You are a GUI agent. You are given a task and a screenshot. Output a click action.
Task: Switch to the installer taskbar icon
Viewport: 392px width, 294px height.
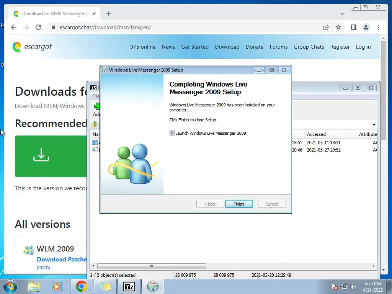point(153,286)
